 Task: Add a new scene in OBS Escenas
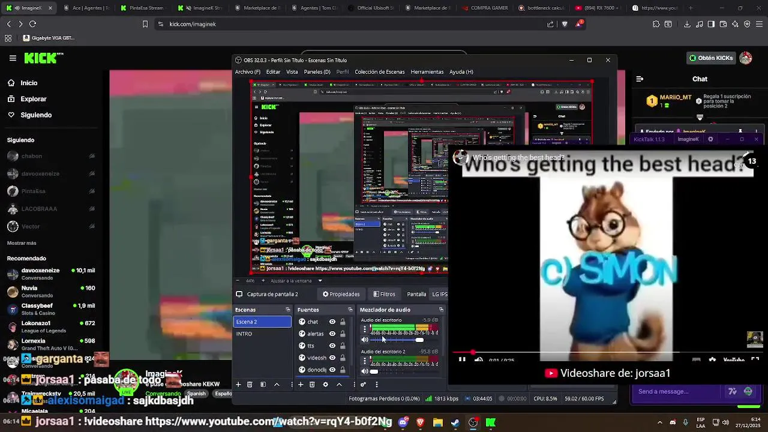coord(238,385)
